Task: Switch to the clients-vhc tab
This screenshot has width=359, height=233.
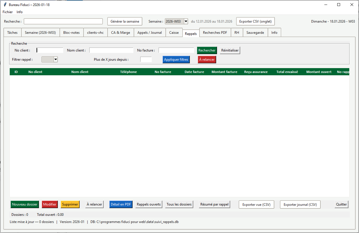Action: (x=95, y=32)
